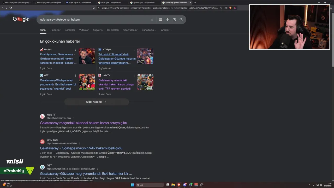Open Discord from the taskbar

[185, 185]
